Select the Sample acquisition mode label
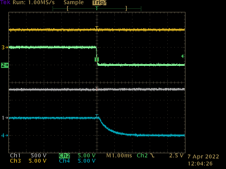The width and height of the screenshot is (226, 169). (73, 2)
